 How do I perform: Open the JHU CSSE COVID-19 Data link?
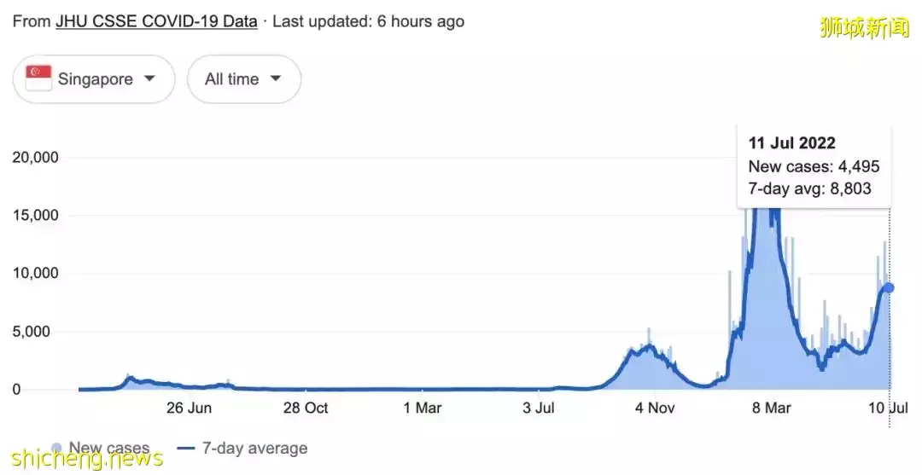point(156,21)
